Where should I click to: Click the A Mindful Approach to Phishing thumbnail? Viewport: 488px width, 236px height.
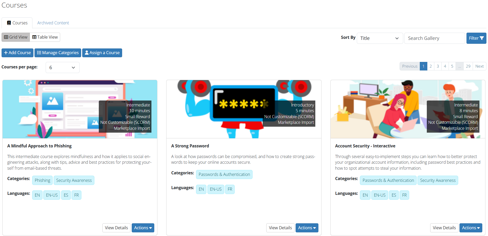tap(80, 109)
